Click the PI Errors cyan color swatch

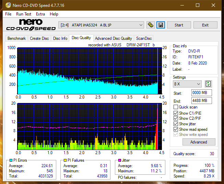[11, 160]
